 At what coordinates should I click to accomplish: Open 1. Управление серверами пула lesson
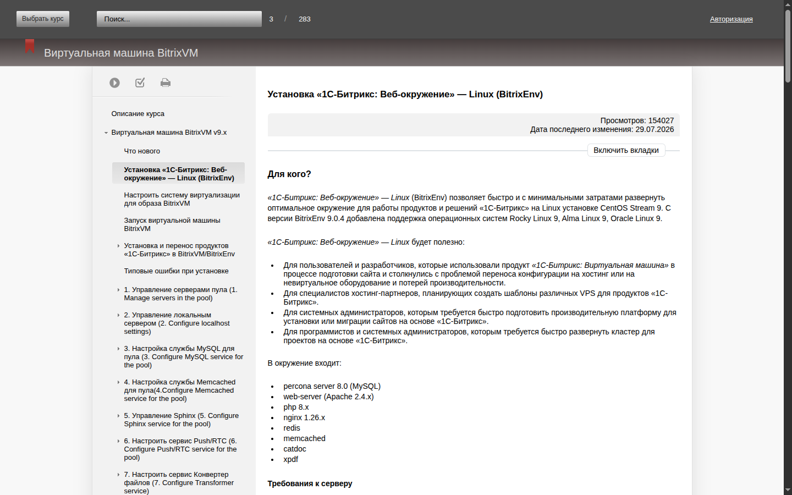pos(180,294)
